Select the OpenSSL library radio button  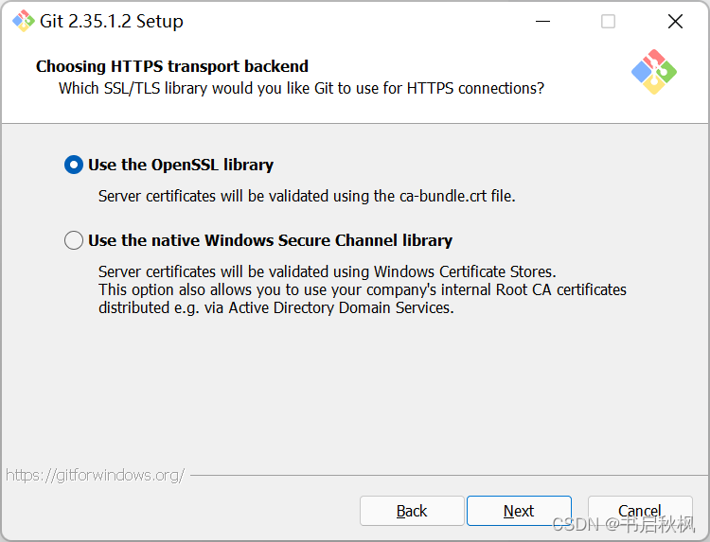(x=74, y=165)
